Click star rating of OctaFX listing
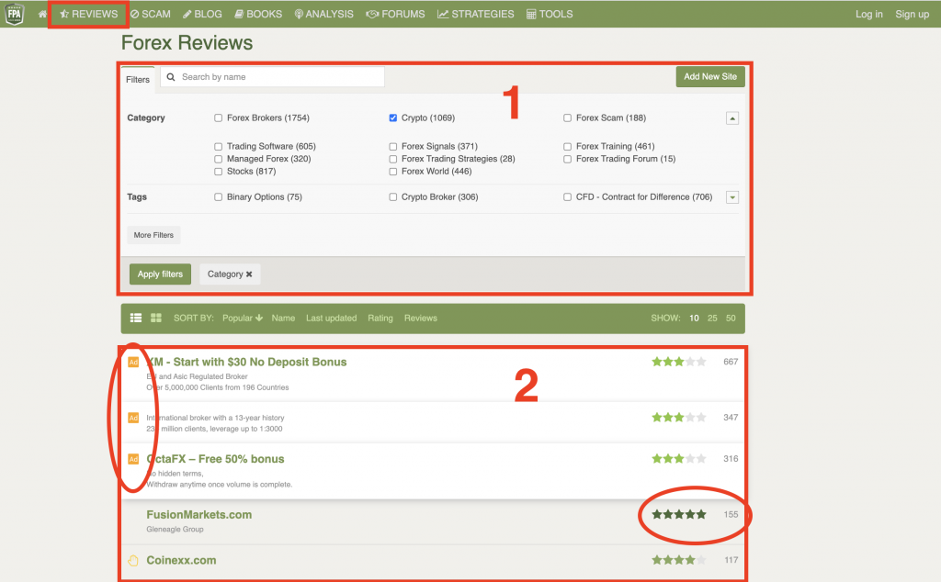 click(x=679, y=458)
